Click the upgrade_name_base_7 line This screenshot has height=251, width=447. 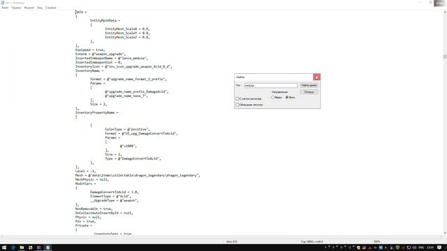(126, 96)
